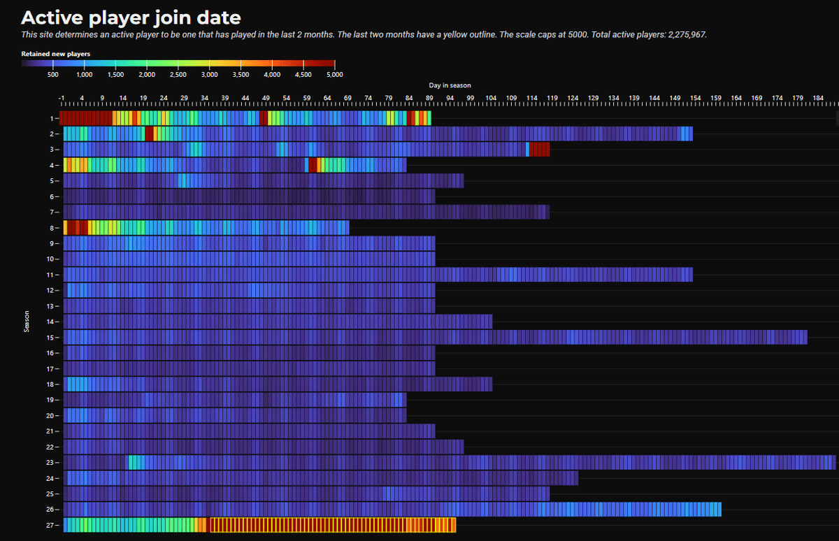Select the day 104 axis label
Screen dimensions: 839x541
491,97
